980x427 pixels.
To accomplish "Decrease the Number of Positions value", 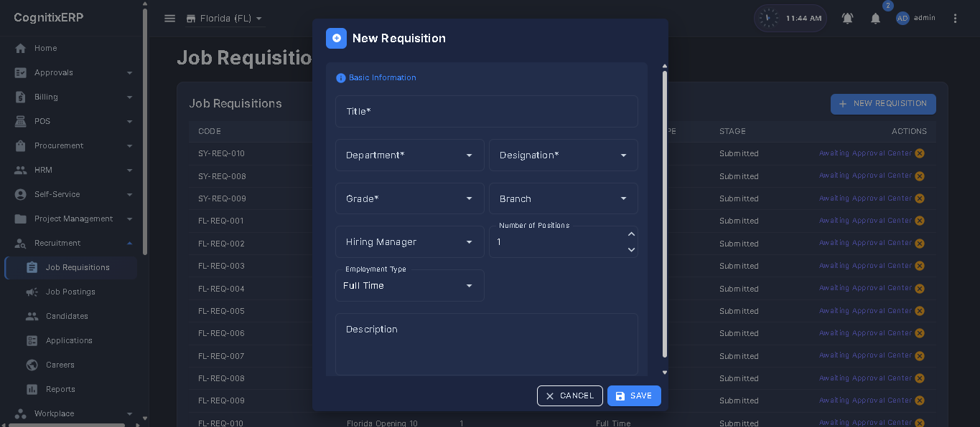I will (631, 249).
